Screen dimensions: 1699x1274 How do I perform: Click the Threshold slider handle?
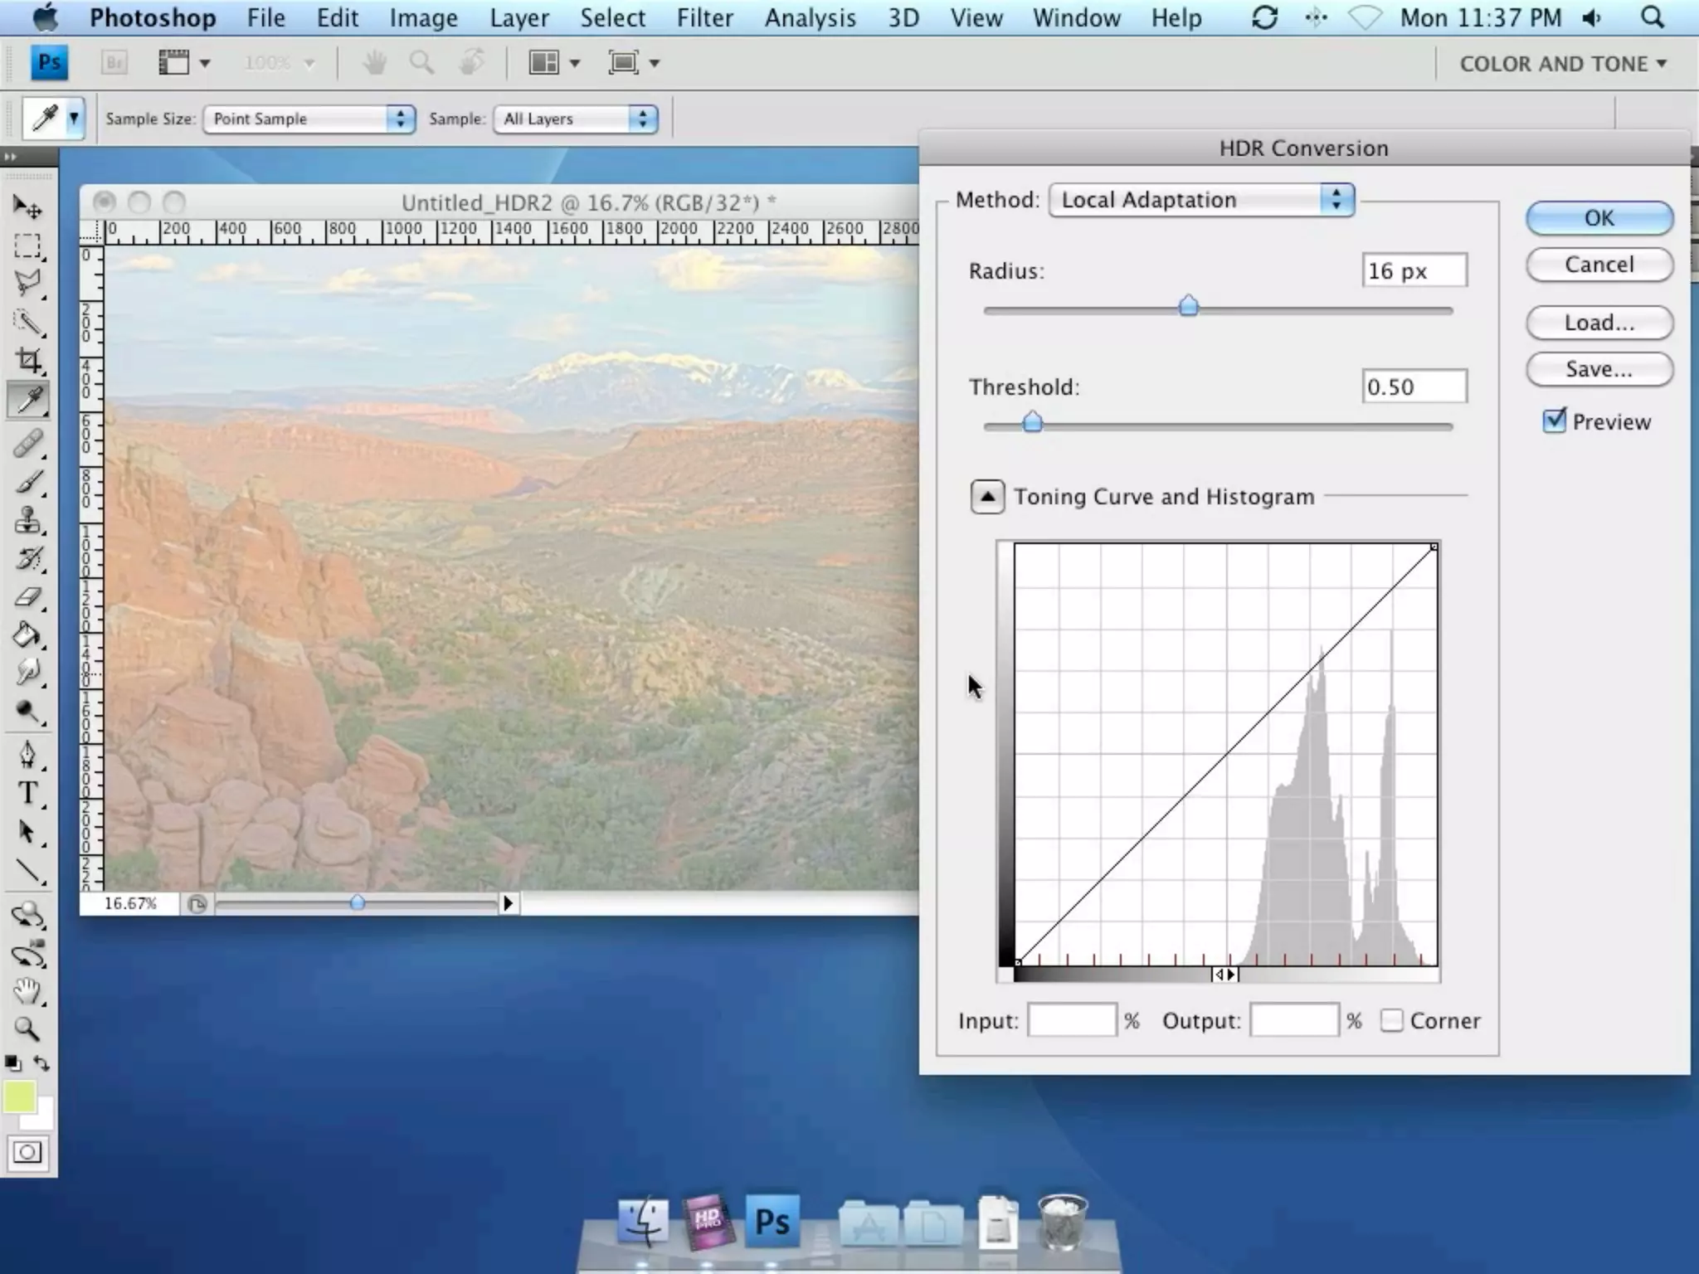click(1032, 423)
